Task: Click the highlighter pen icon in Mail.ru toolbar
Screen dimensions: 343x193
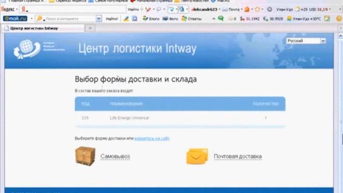Action: (126, 19)
